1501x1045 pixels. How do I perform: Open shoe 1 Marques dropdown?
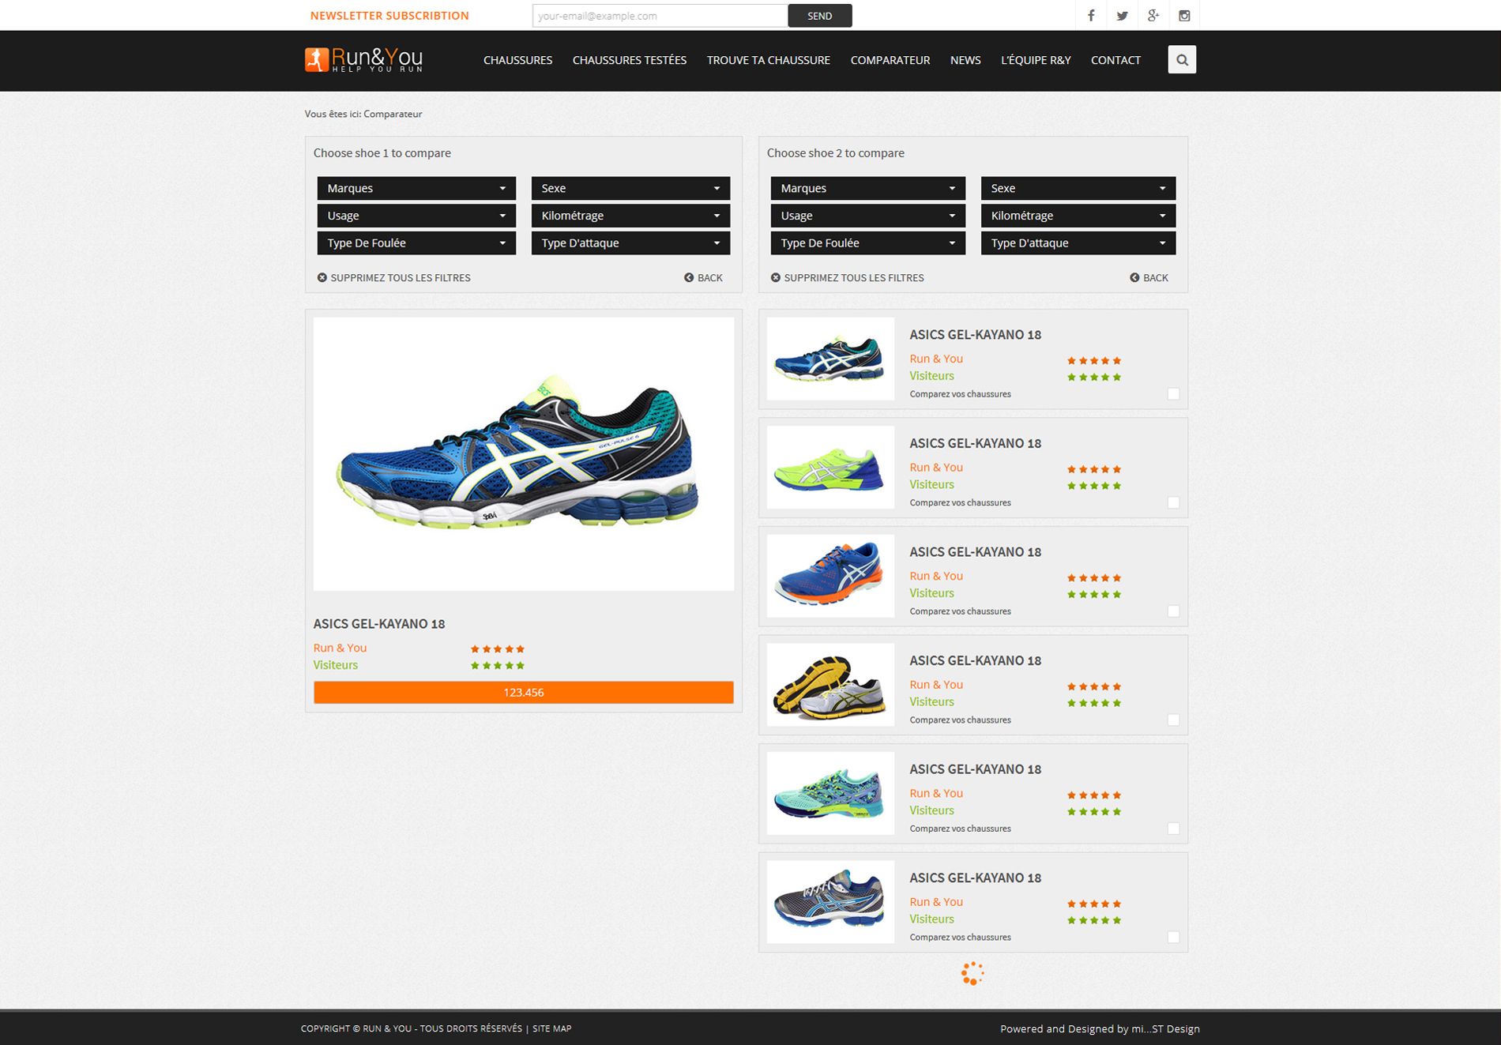(416, 188)
